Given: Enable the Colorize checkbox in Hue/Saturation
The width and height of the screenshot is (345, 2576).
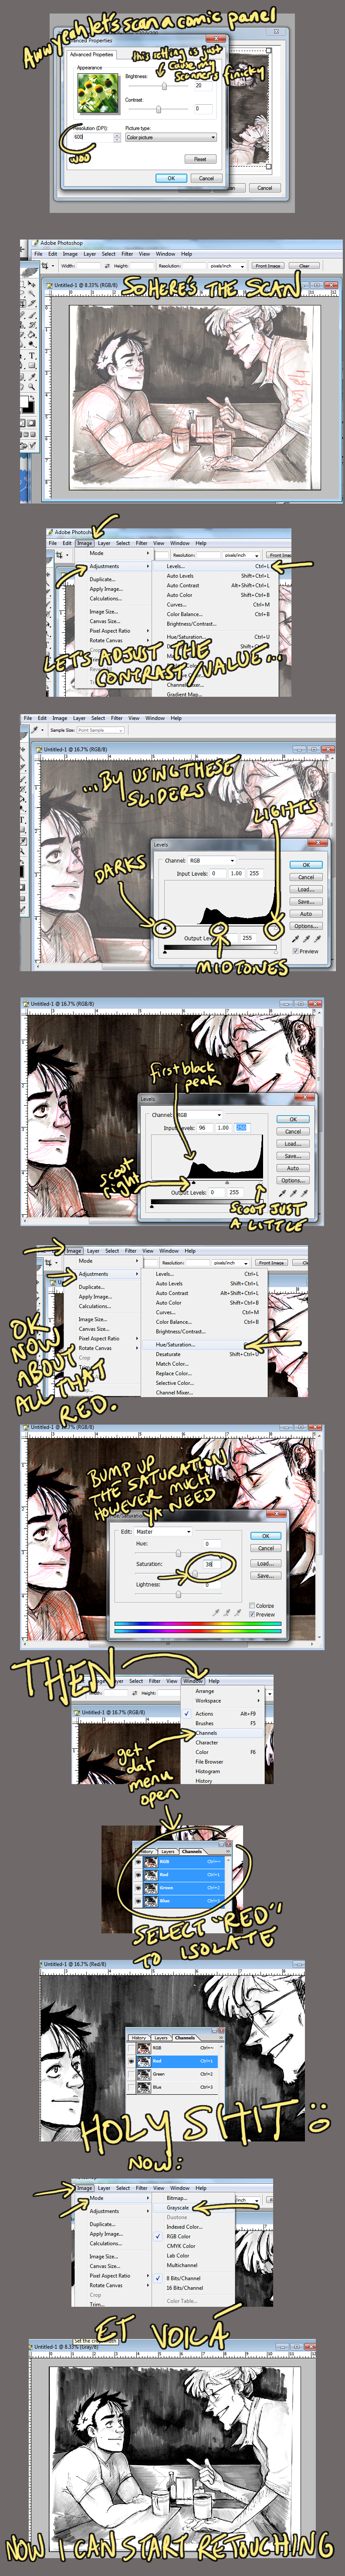Looking at the screenshot, I should (x=252, y=1606).
